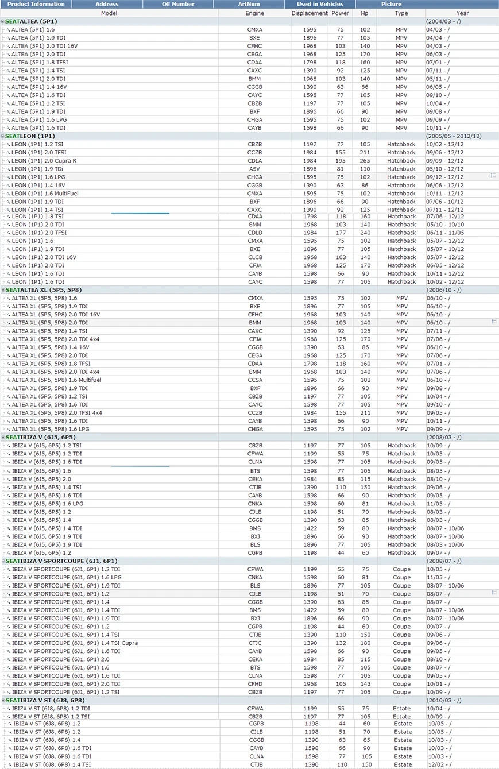499x769 pixels.
Task: Click the details icon on the LEON 1.6 LPG row
Action: pos(494,176)
